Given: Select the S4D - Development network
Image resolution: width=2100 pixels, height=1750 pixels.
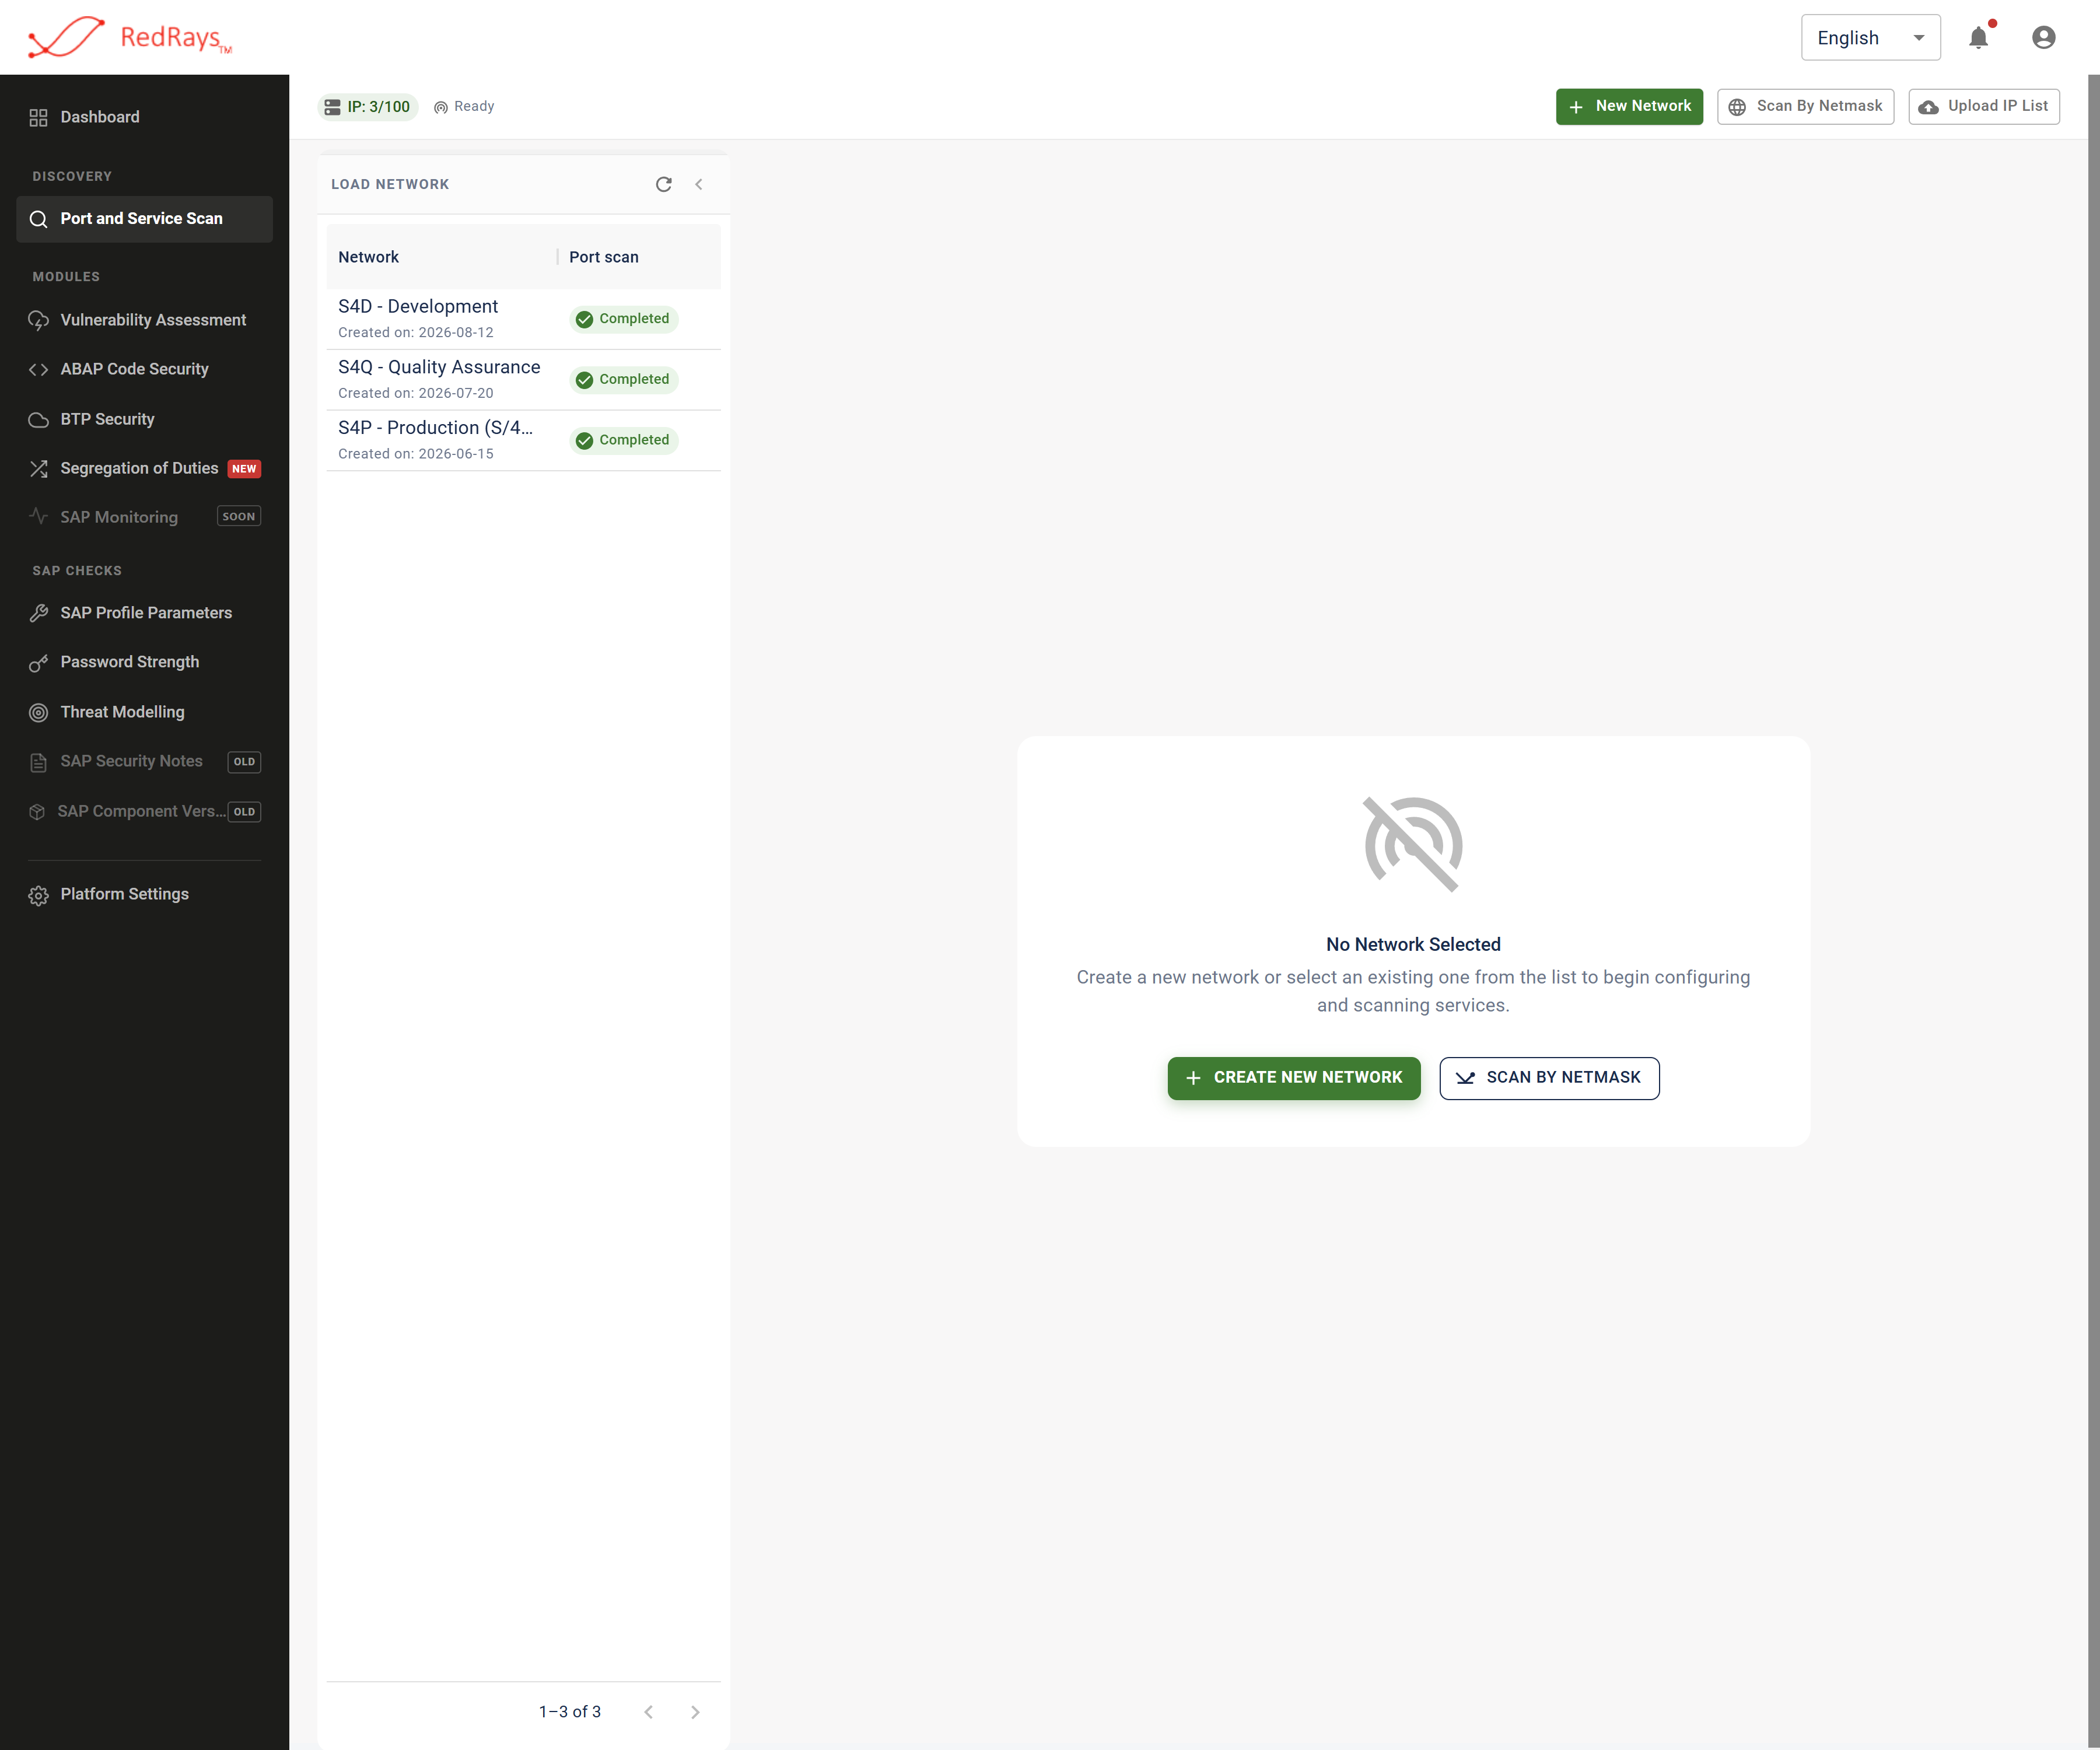Looking at the screenshot, I should coord(524,319).
